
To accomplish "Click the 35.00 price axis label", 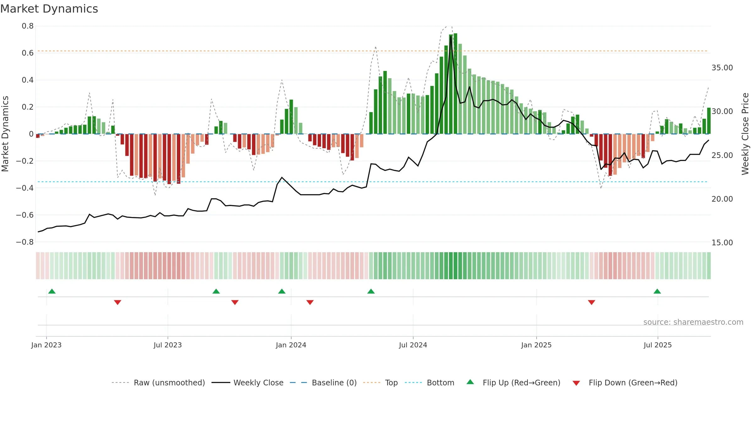I will [722, 68].
